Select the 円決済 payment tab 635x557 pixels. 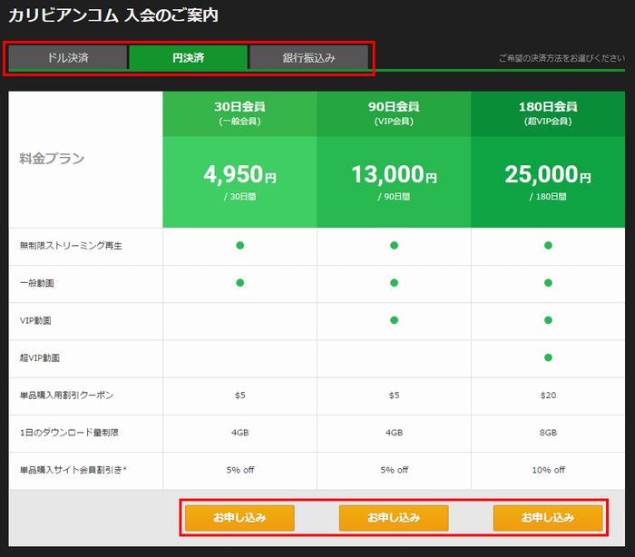click(188, 57)
